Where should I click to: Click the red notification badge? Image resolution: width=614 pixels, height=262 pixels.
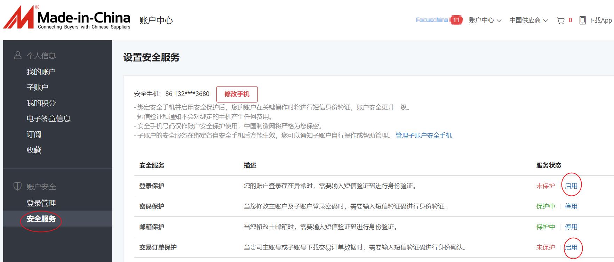[x=456, y=20]
